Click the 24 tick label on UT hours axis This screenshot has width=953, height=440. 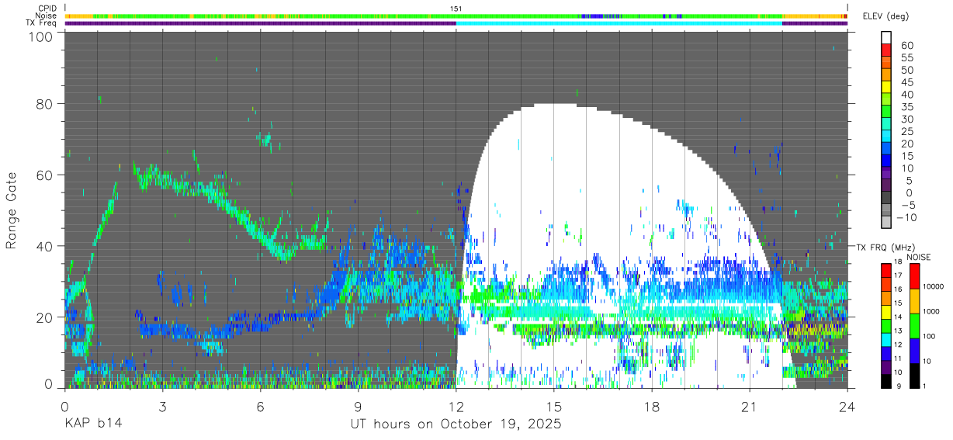click(847, 407)
